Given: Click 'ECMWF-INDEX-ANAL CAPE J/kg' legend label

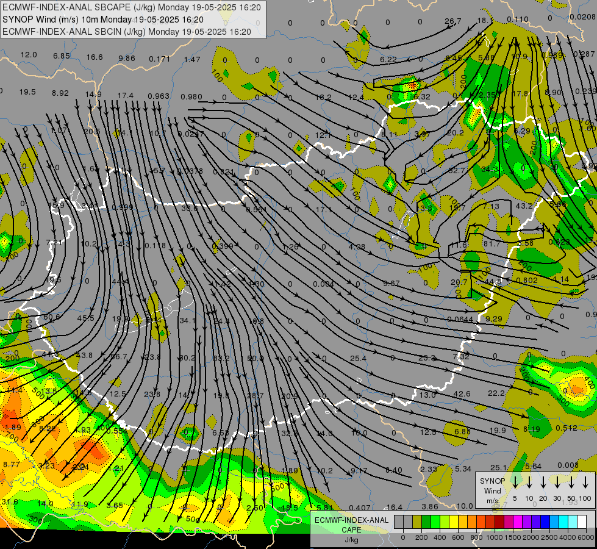Looking at the screenshot, I should 351,530.
